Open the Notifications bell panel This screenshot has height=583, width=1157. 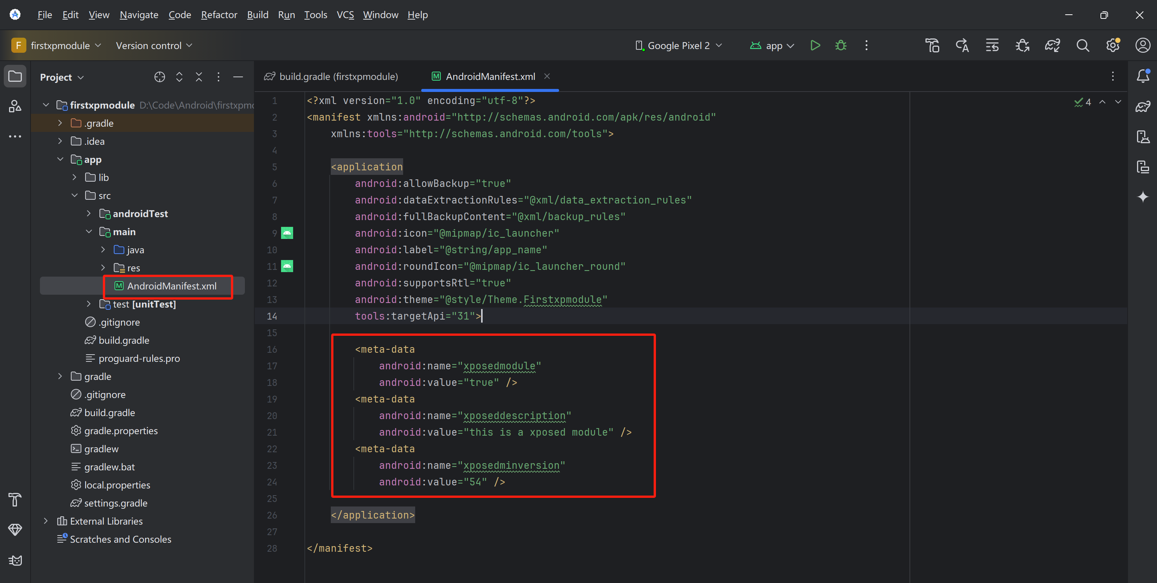(x=1143, y=77)
